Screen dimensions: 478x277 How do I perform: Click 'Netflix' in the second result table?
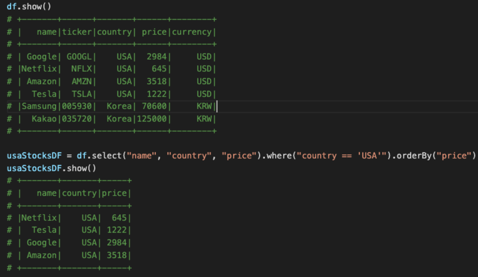click(x=39, y=218)
